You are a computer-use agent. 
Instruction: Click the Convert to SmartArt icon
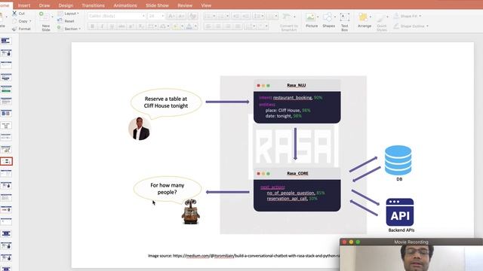pos(287,17)
